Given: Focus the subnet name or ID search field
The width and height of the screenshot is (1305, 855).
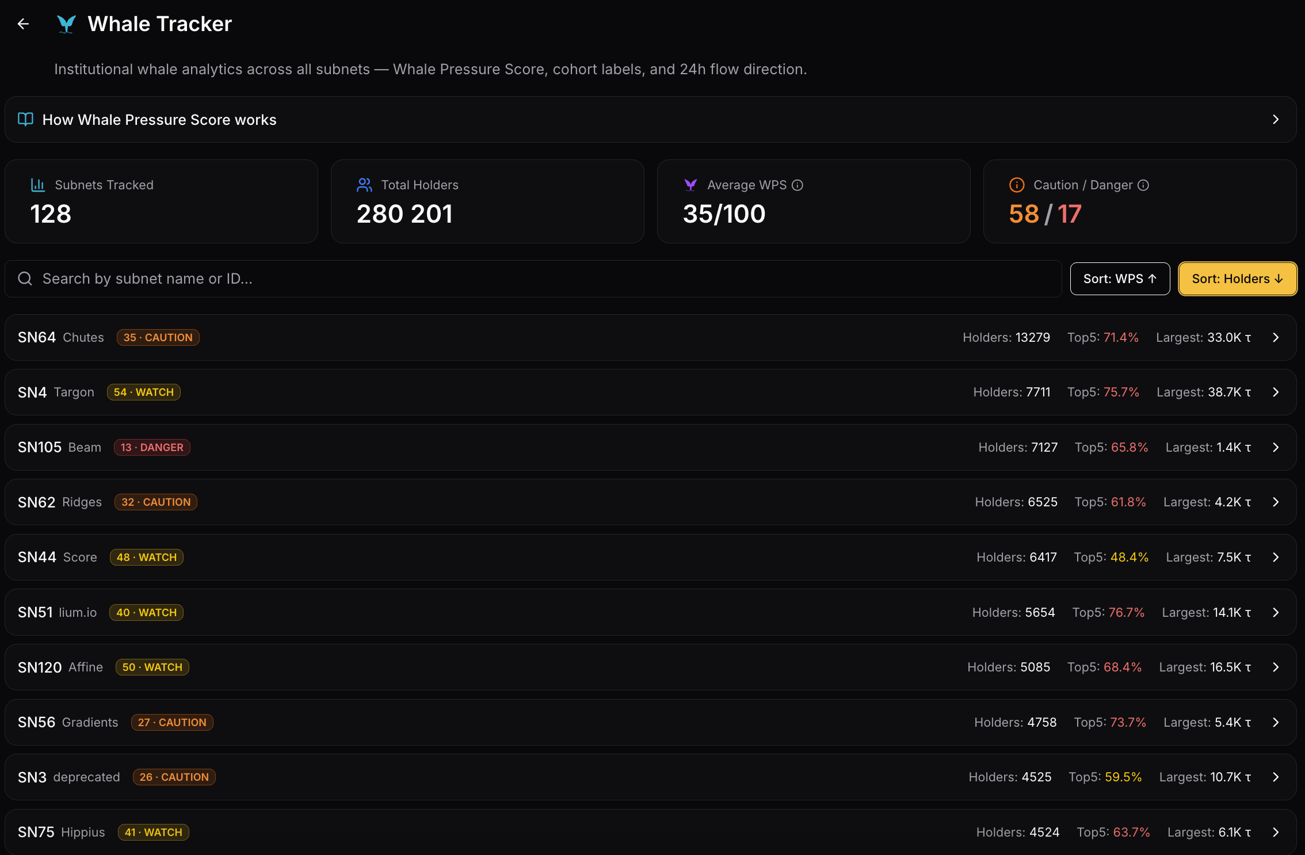Looking at the screenshot, I should 533,278.
